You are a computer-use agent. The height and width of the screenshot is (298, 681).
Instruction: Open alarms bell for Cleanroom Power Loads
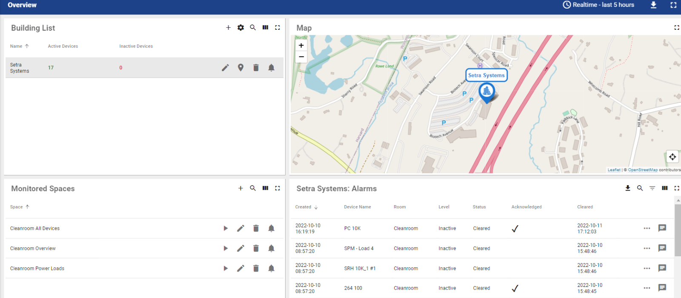tap(271, 269)
